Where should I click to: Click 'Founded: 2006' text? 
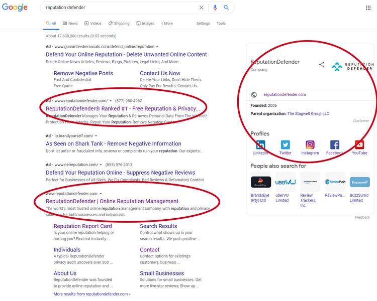[x=263, y=105]
